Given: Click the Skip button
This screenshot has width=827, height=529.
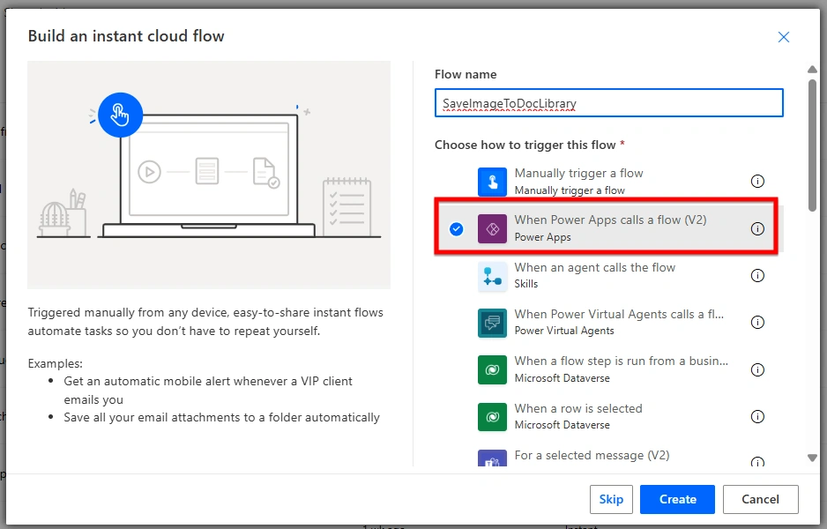Looking at the screenshot, I should point(611,499).
